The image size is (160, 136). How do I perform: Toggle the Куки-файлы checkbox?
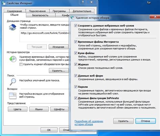click(x=76, y=53)
